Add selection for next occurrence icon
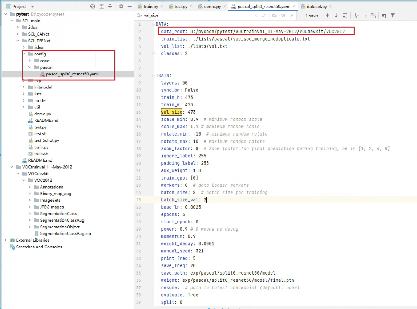The width and height of the screenshot is (417, 309). pyautogui.click(x=356, y=16)
